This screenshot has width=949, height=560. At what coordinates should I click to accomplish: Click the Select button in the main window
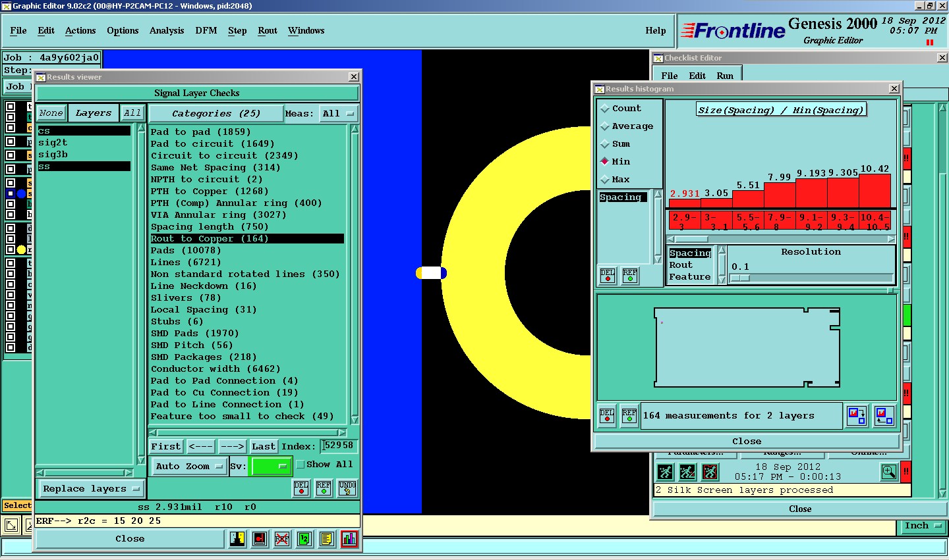tap(17, 505)
